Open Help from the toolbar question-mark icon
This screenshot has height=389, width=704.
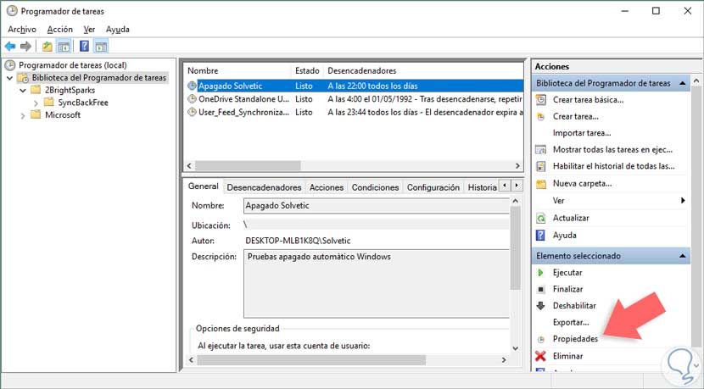[x=84, y=47]
